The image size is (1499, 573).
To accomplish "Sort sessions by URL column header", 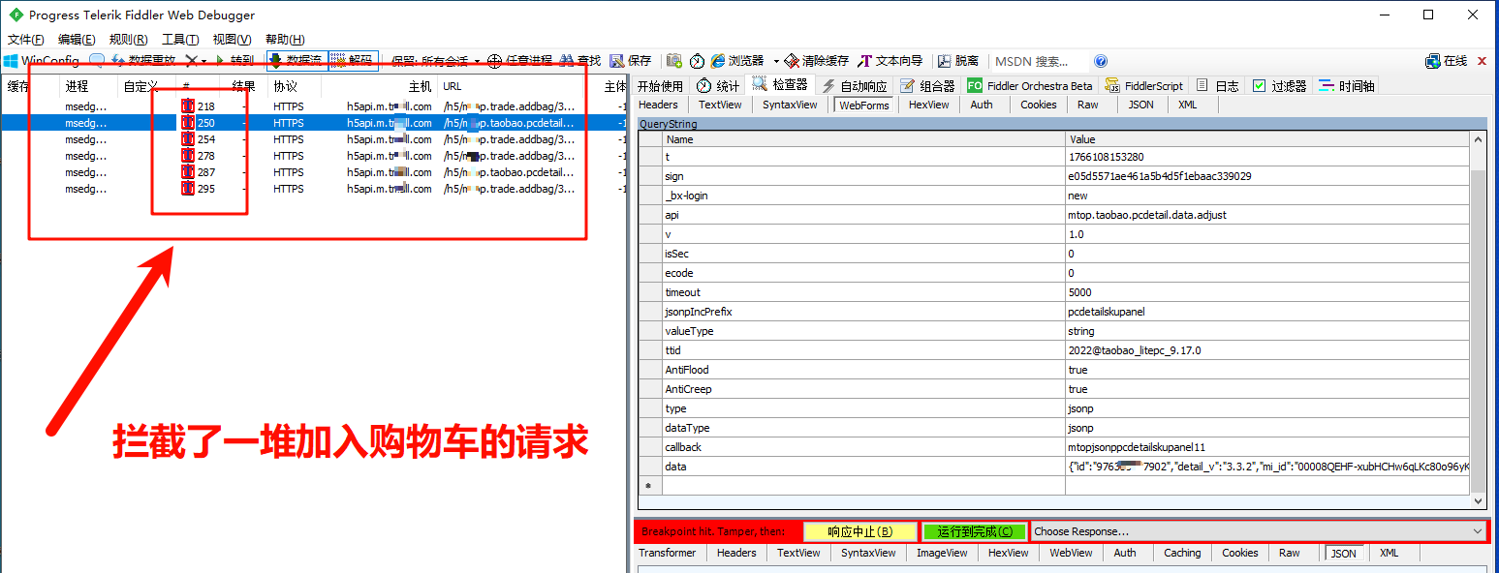I will pos(514,86).
